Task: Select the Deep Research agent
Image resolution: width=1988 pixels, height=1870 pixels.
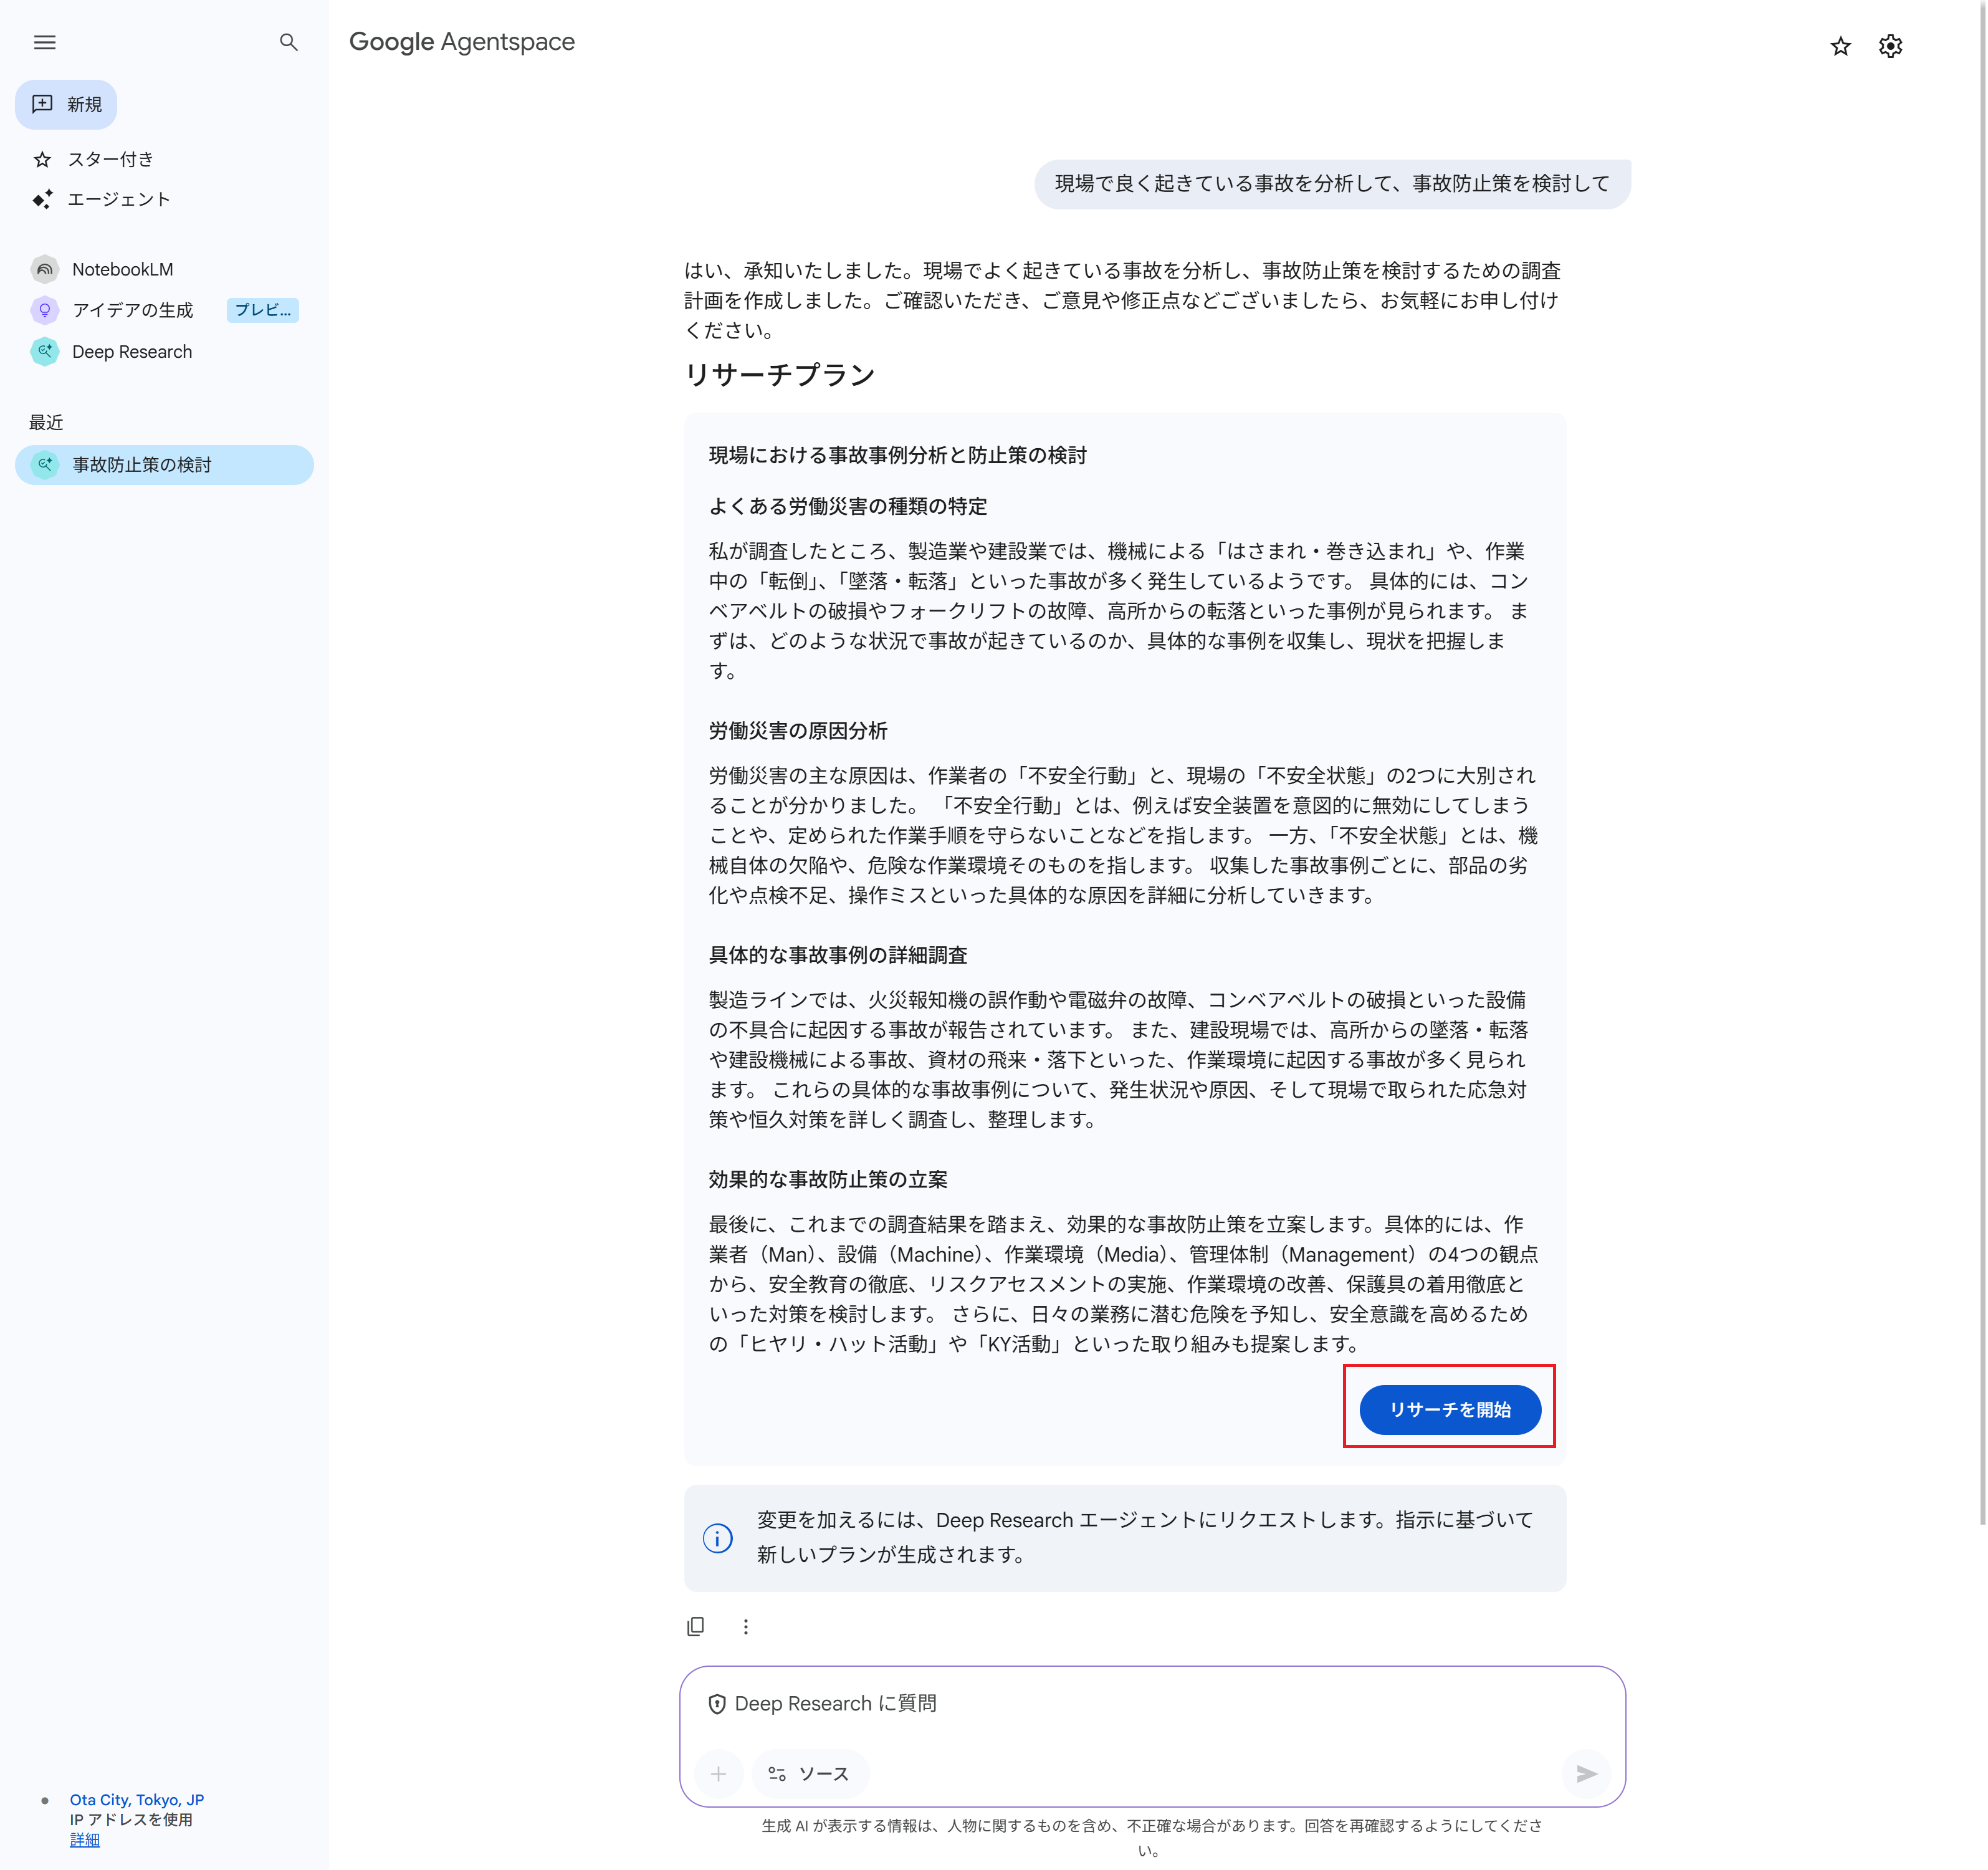Action: [x=132, y=351]
